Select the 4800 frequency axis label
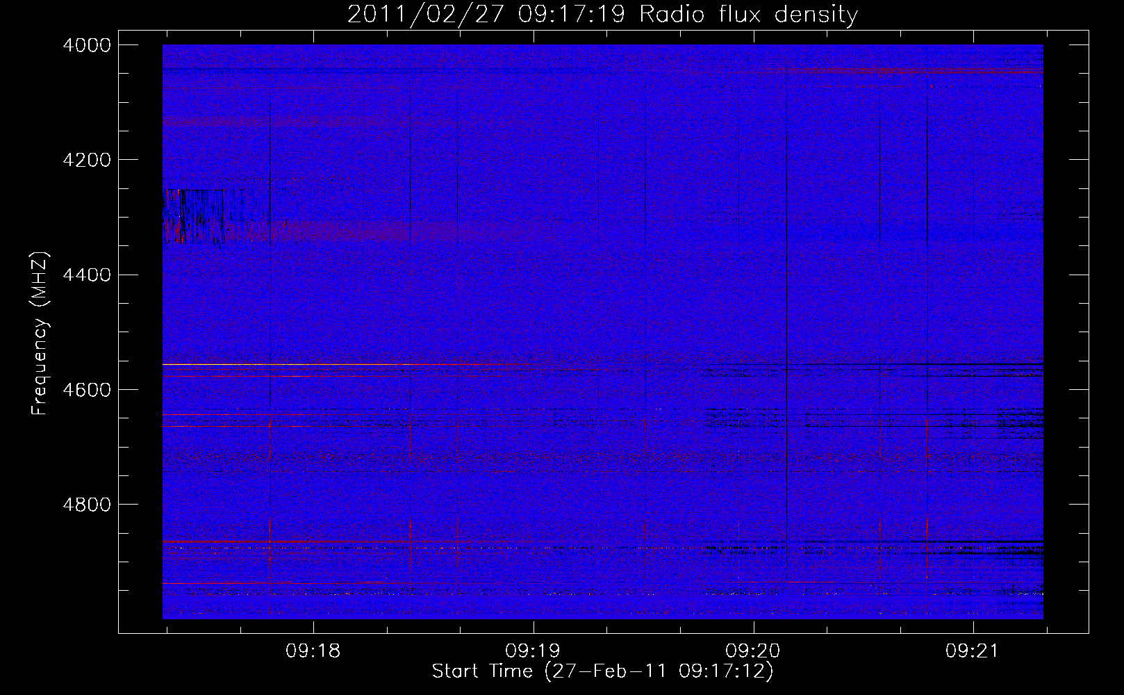1124x695 pixels. pyautogui.click(x=87, y=504)
